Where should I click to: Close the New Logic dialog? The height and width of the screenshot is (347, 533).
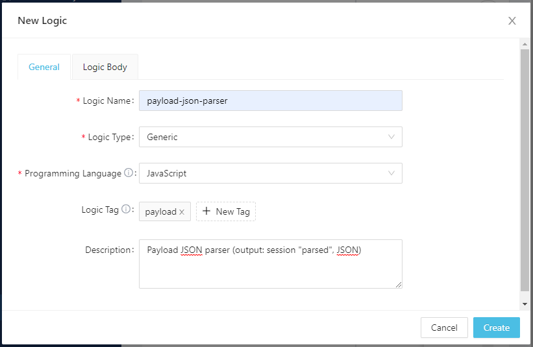coord(512,21)
